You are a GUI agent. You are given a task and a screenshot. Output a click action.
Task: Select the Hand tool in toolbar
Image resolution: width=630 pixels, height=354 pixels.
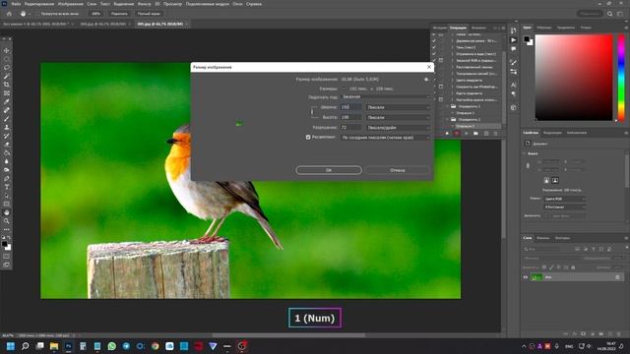coord(7,212)
